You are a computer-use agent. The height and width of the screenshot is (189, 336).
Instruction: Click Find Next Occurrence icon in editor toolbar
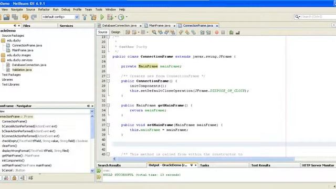[166, 33]
